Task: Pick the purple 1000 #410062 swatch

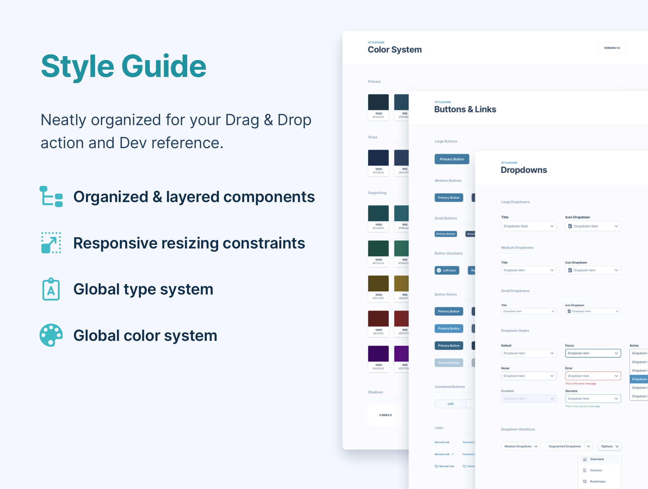Action: [x=378, y=354]
